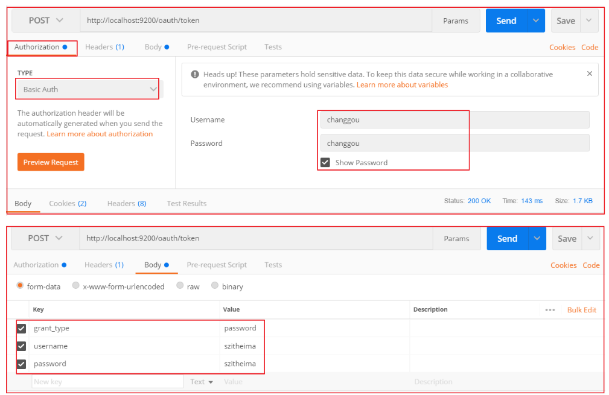Click the Heads up info icon

(x=195, y=74)
